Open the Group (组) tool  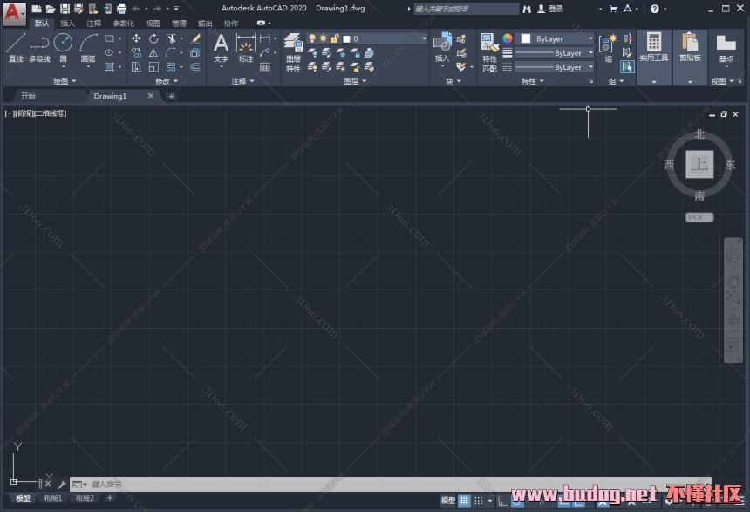coord(608,48)
